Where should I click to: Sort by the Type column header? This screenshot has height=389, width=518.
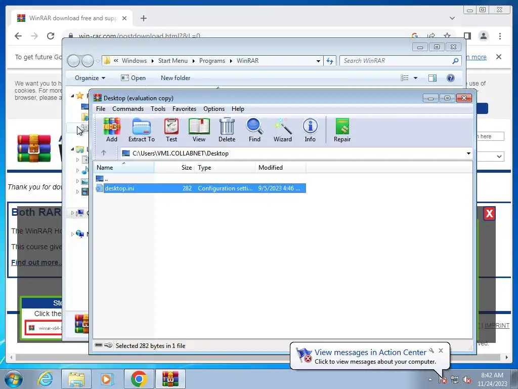click(225, 167)
